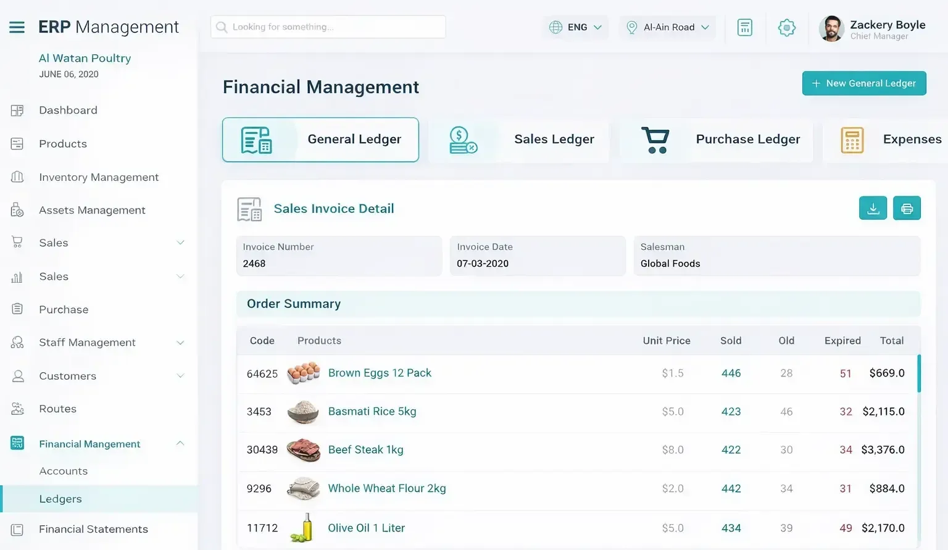Open the ENG language dropdown
The image size is (948, 550).
coord(575,27)
